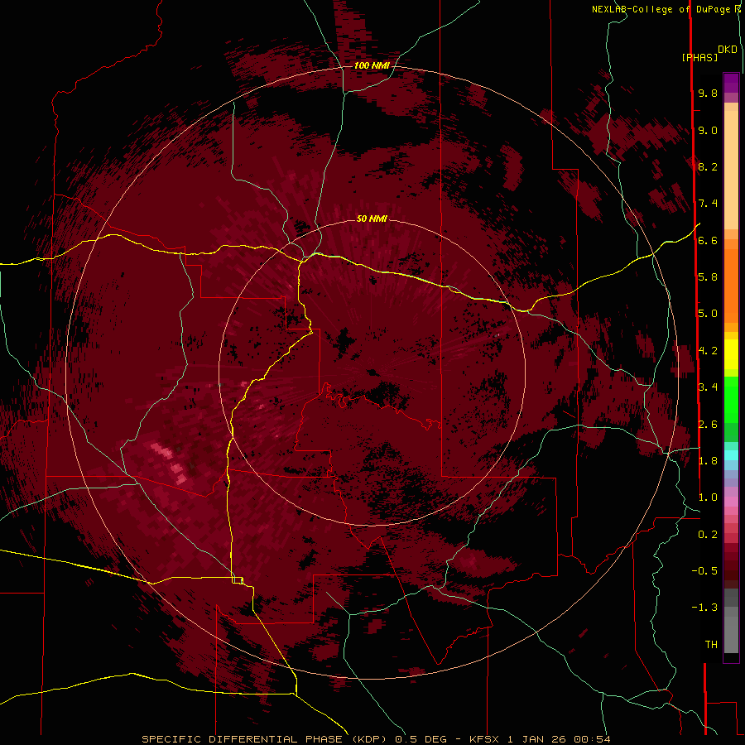The height and width of the screenshot is (745, 745).
Task: Click the 5.0 legend value
Action: pyautogui.click(x=708, y=314)
